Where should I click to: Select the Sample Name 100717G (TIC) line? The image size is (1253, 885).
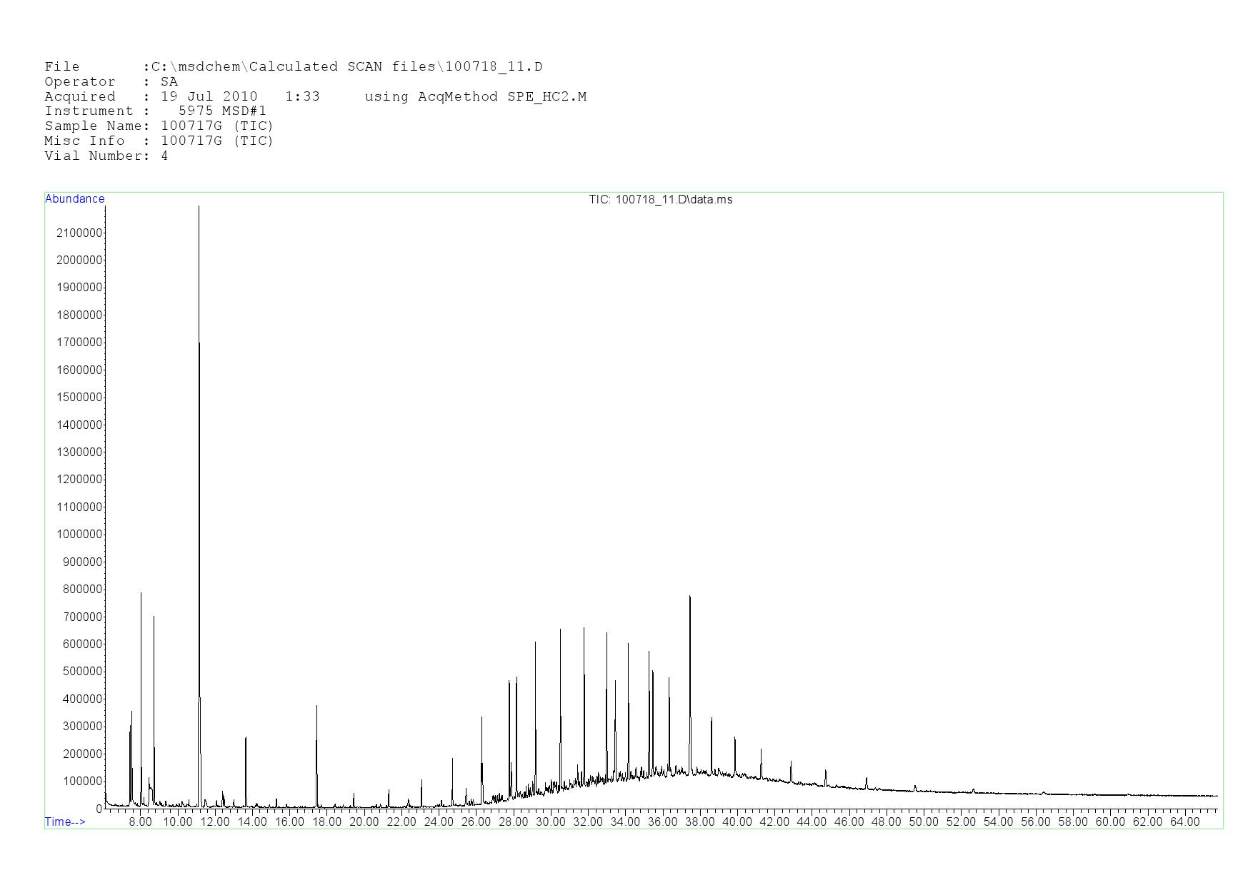(159, 126)
